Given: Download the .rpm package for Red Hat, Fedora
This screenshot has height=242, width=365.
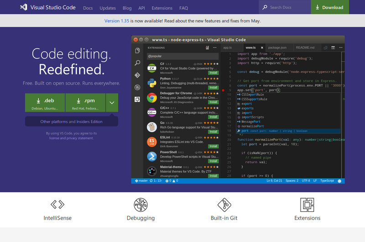Looking at the screenshot, I should coord(85,103).
